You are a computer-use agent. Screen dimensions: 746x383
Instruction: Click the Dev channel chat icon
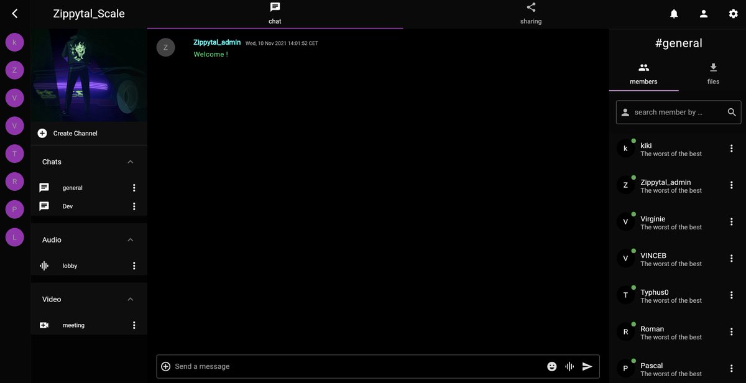click(x=44, y=206)
